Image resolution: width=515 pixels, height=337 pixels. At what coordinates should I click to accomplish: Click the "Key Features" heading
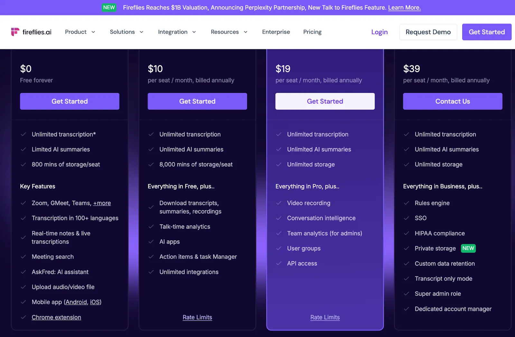pyautogui.click(x=38, y=186)
